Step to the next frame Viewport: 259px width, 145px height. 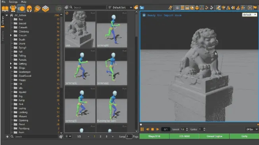157,129
